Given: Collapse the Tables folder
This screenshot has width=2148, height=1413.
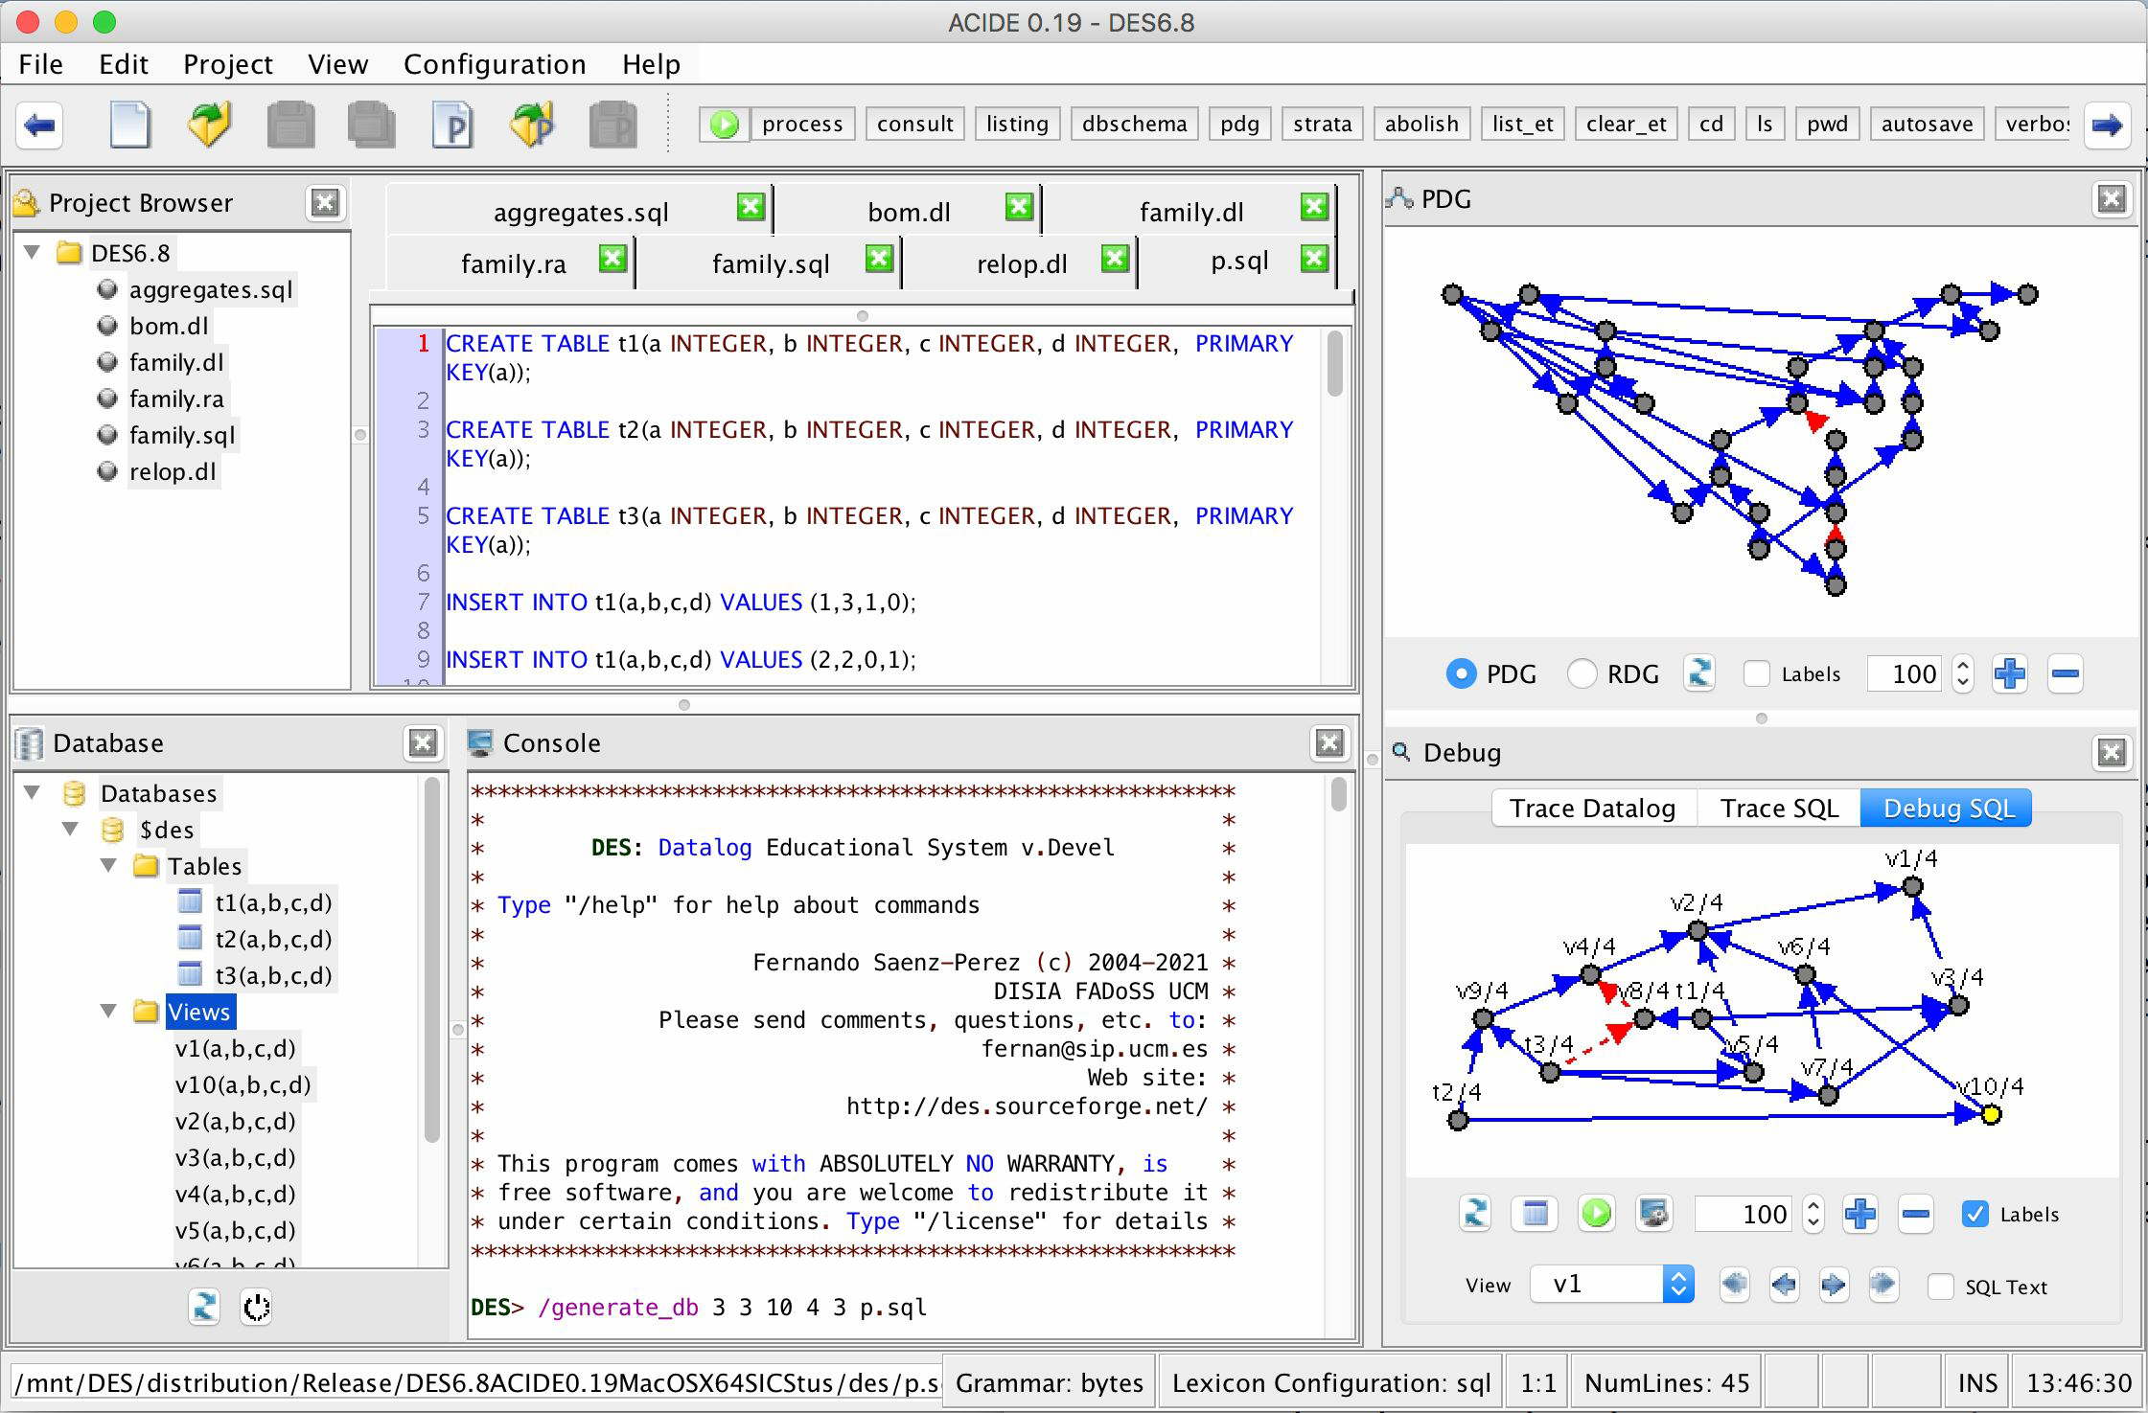Looking at the screenshot, I should point(109,865).
